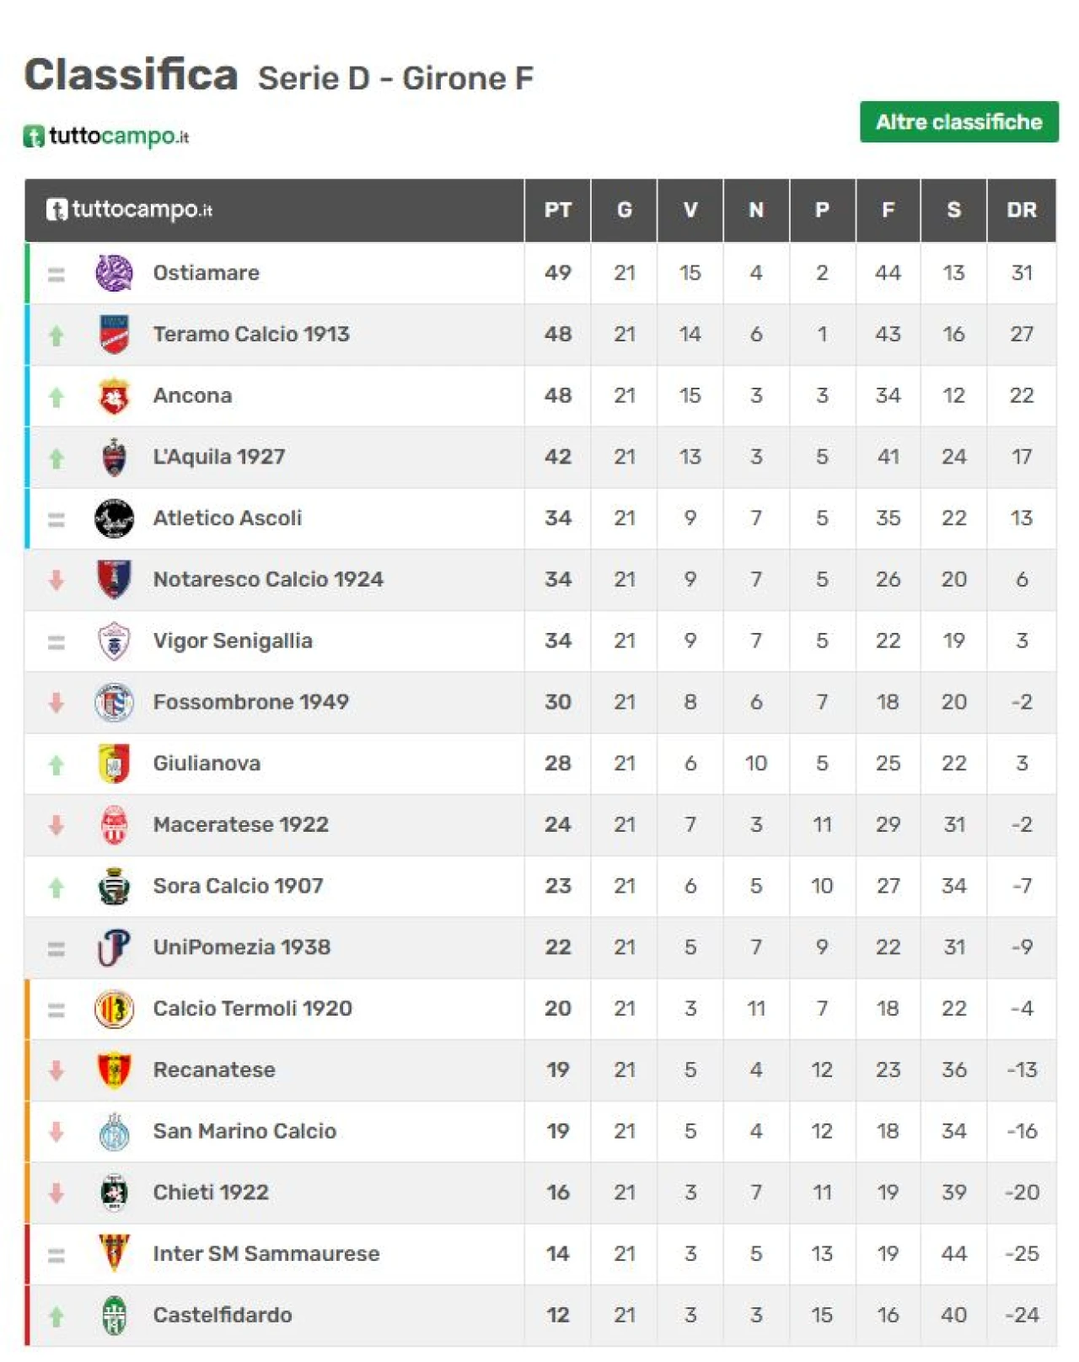Click the PT column header
1079x1362 pixels.
557,210
